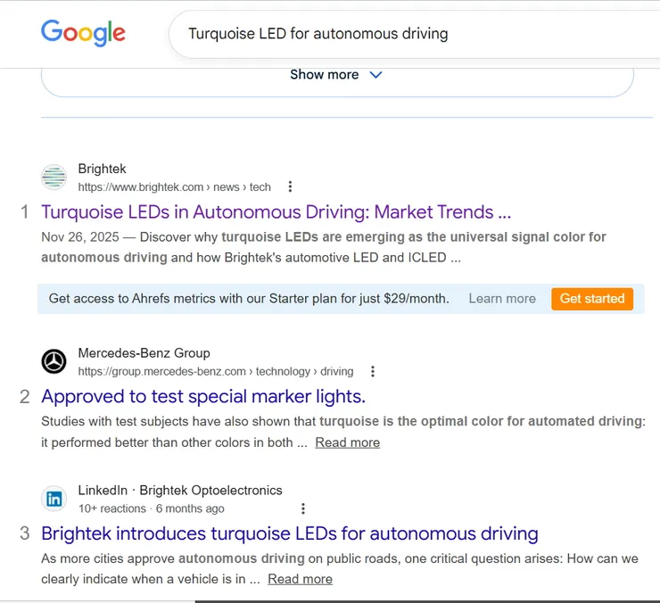Image resolution: width=660 pixels, height=603 pixels.
Task: Open Brightek introduces turquoise LEDs result
Action: coord(290,533)
